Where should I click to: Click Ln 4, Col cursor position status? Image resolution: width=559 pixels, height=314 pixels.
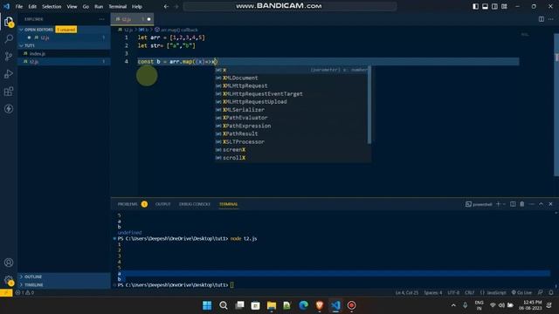(x=407, y=293)
